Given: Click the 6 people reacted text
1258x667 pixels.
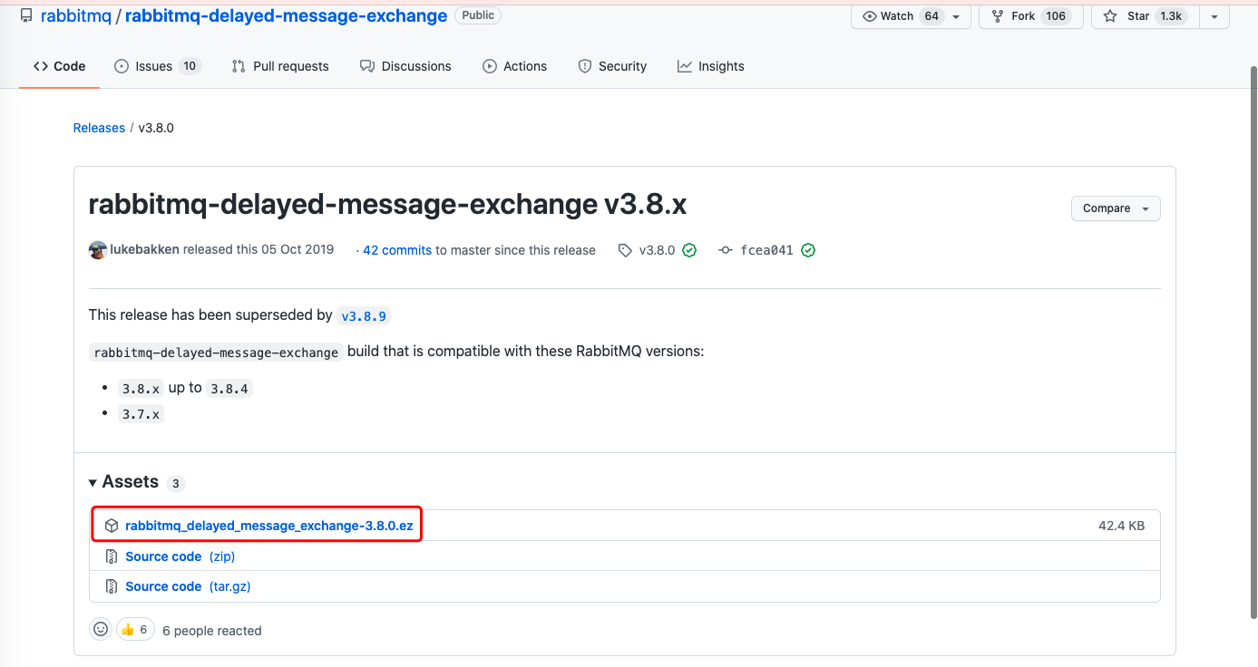Looking at the screenshot, I should (x=211, y=631).
